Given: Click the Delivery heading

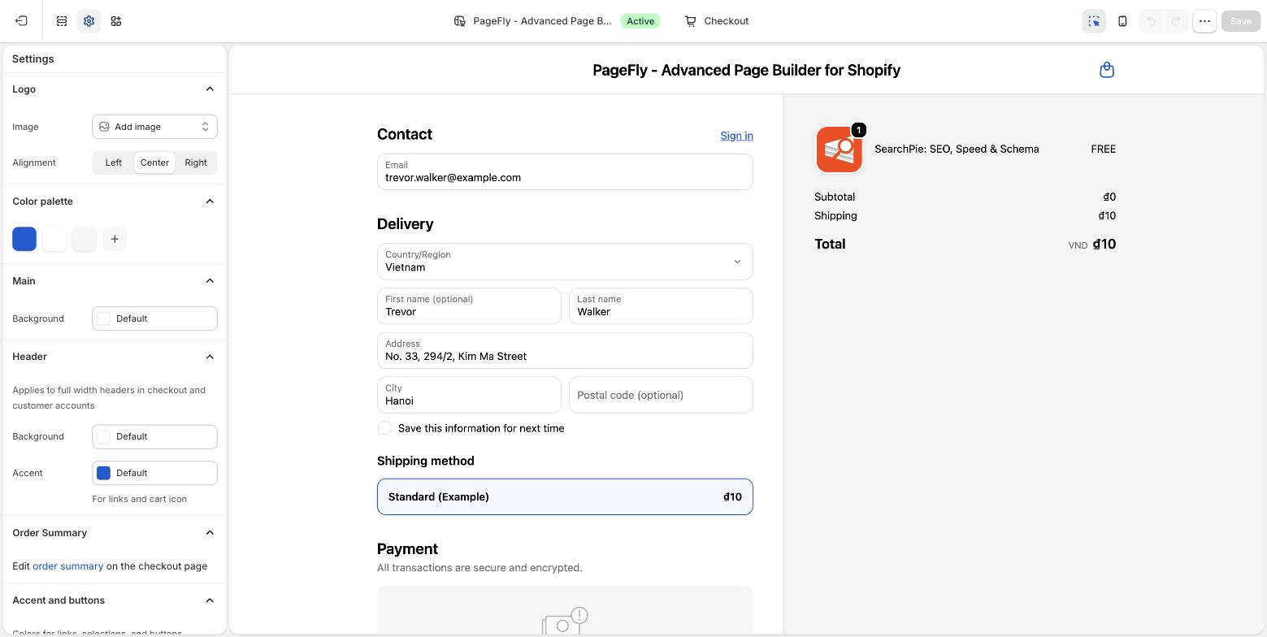Looking at the screenshot, I should pyautogui.click(x=405, y=224).
